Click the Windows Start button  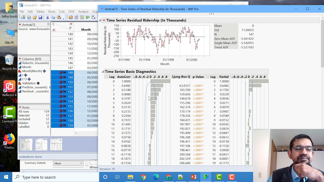pos(6,177)
